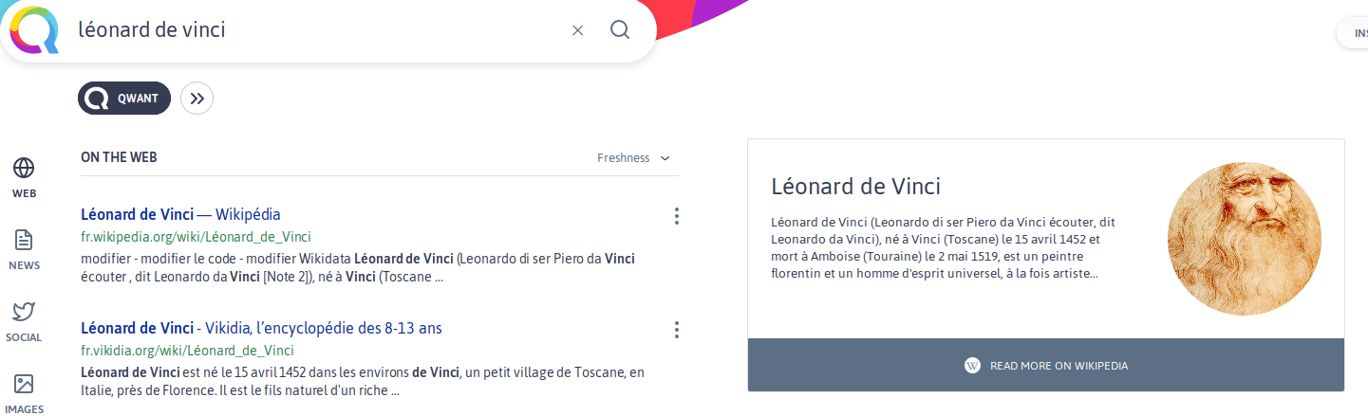This screenshot has height=416, width=1368.
Task: Open options menu for Vikidia result
Action: (677, 330)
